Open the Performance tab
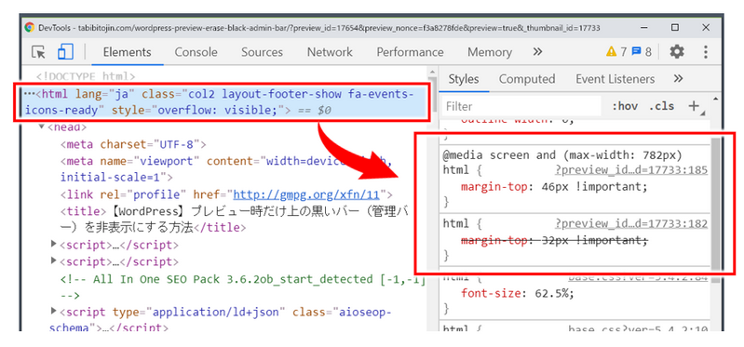 (x=410, y=52)
